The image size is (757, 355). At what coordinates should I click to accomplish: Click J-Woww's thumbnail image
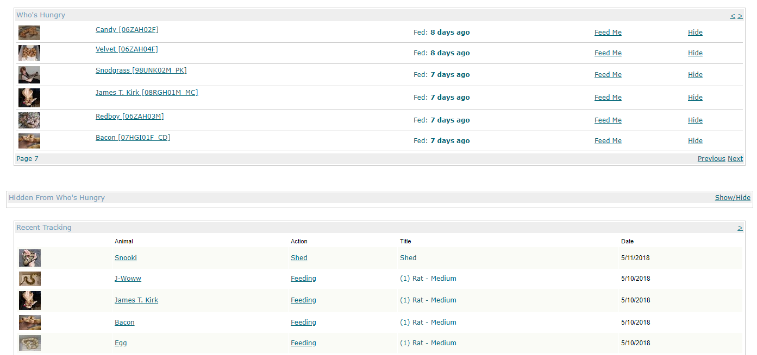(30, 279)
